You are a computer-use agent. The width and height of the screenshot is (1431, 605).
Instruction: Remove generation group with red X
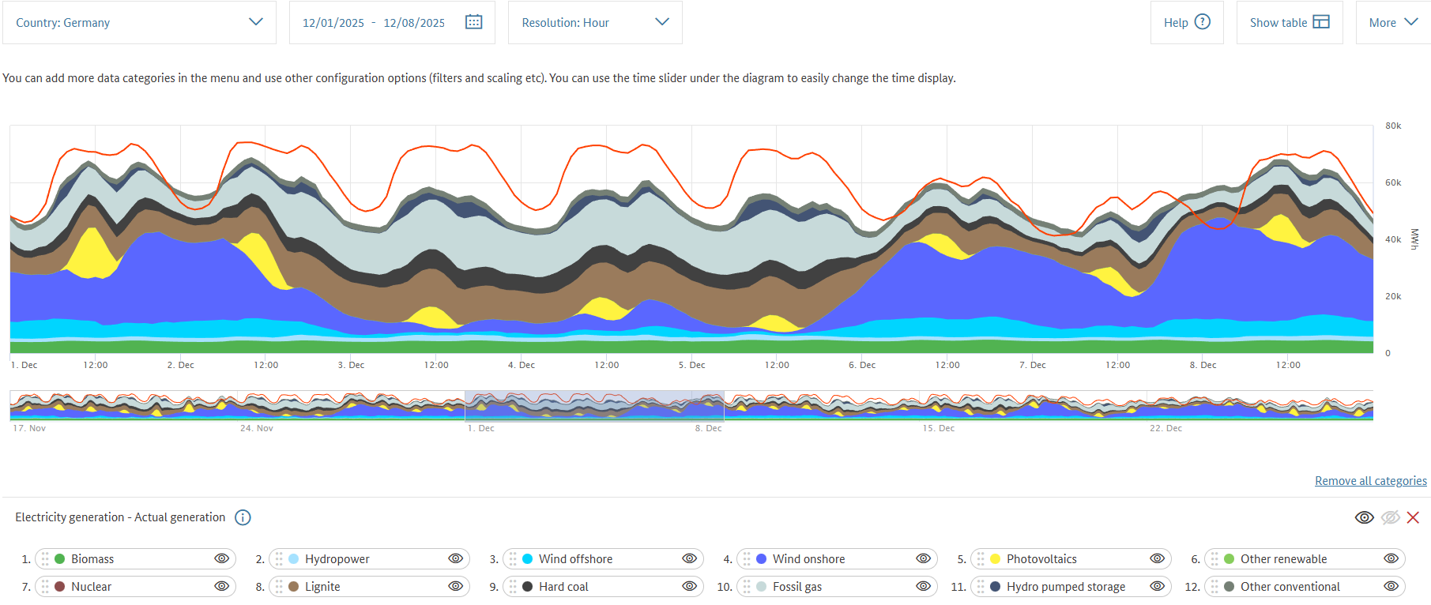tap(1413, 517)
